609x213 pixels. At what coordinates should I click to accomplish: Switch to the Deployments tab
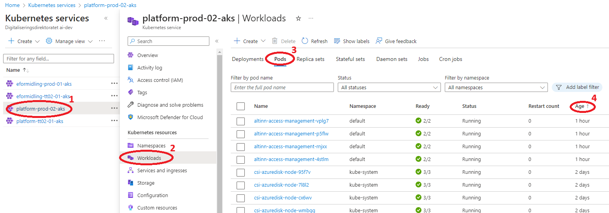pyautogui.click(x=247, y=59)
